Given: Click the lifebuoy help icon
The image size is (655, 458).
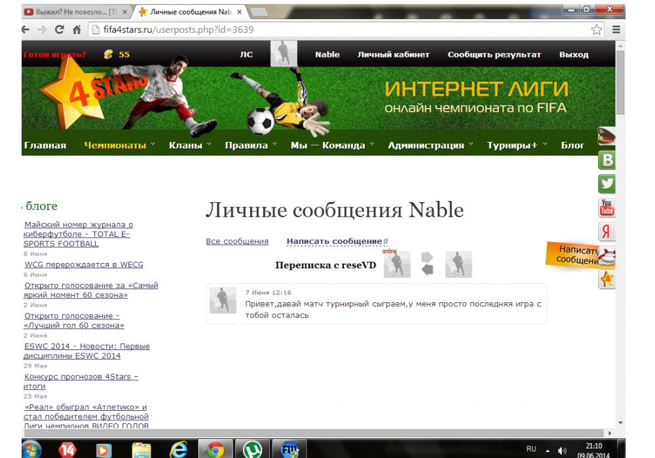Looking at the screenshot, I should [x=607, y=256].
